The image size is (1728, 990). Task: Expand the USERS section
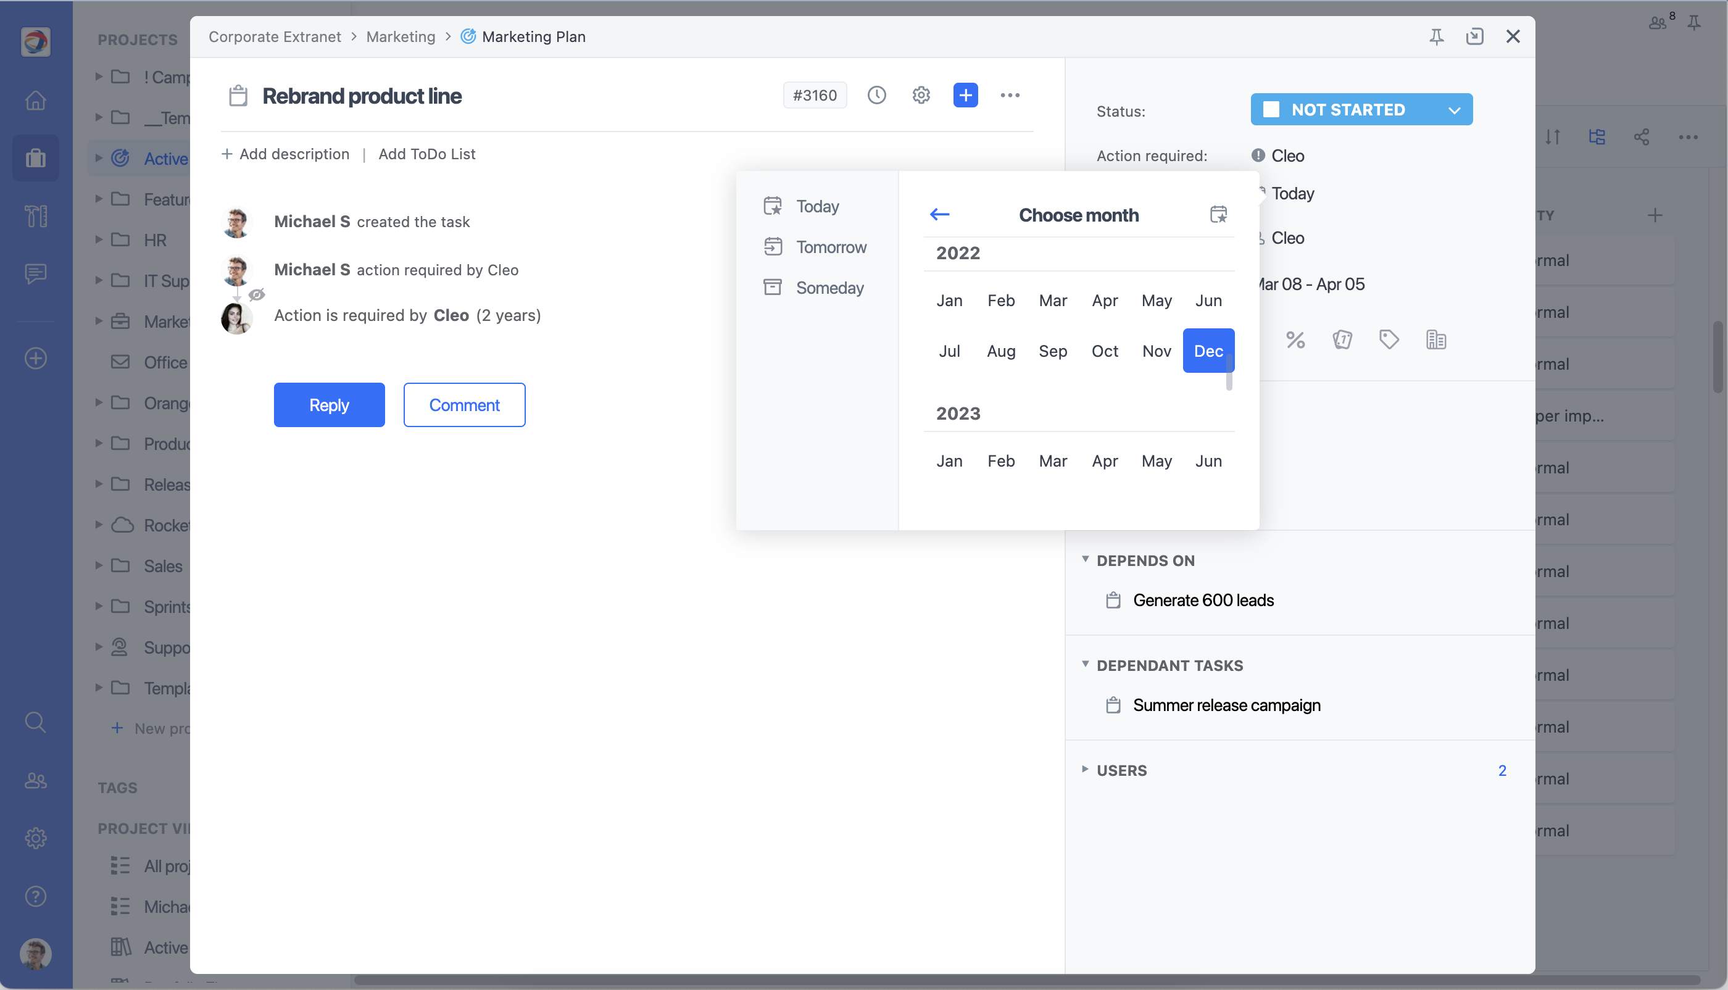click(1085, 768)
